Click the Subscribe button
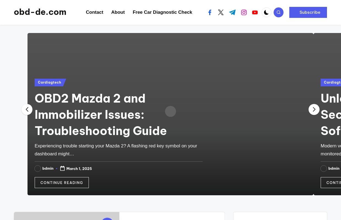341x220 pixels. [308, 12]
